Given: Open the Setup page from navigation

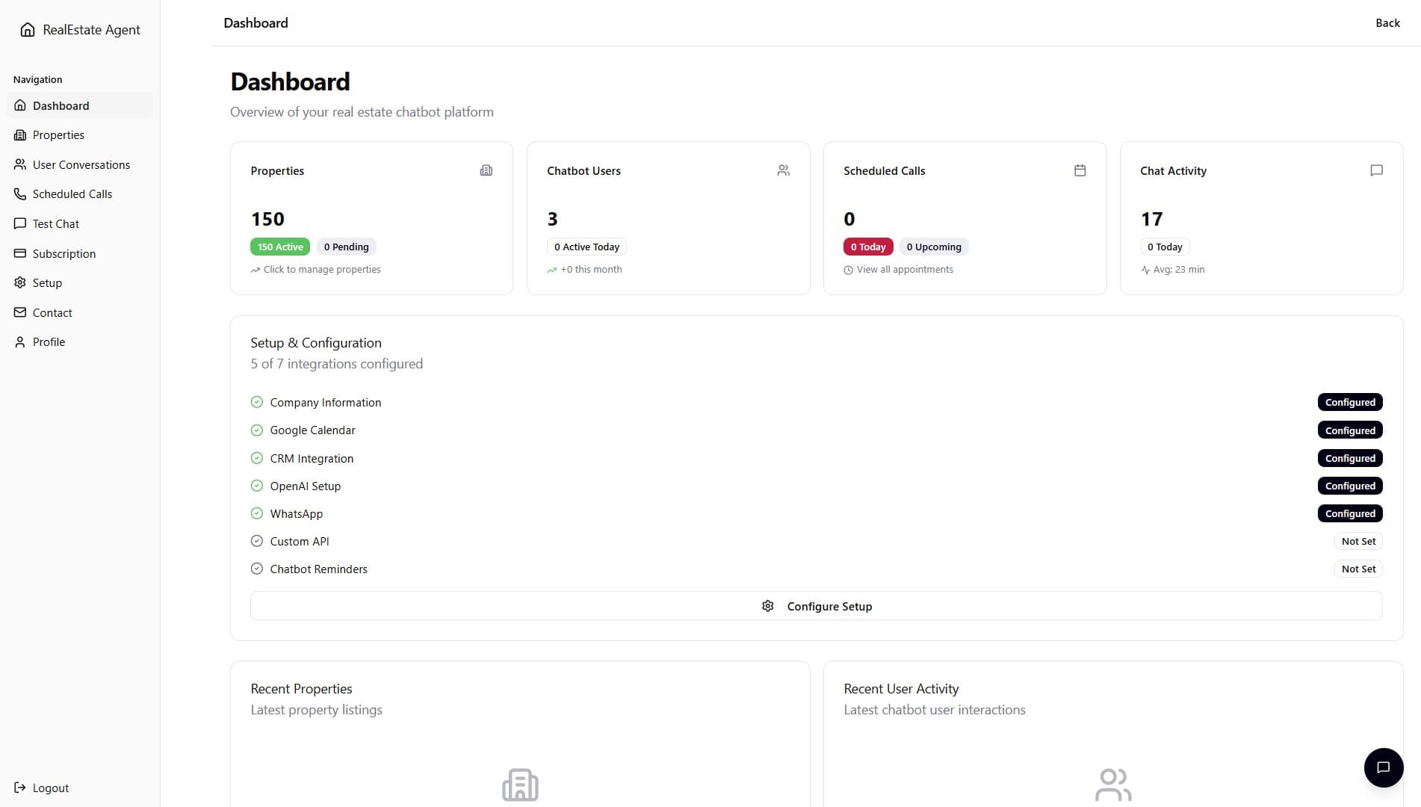Looking at the screenshot, I should coord(80,282).
